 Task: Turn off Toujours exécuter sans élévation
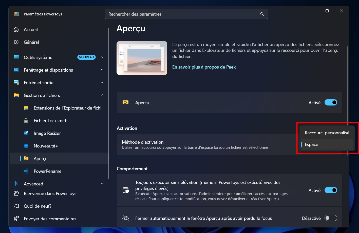(331, 190)
